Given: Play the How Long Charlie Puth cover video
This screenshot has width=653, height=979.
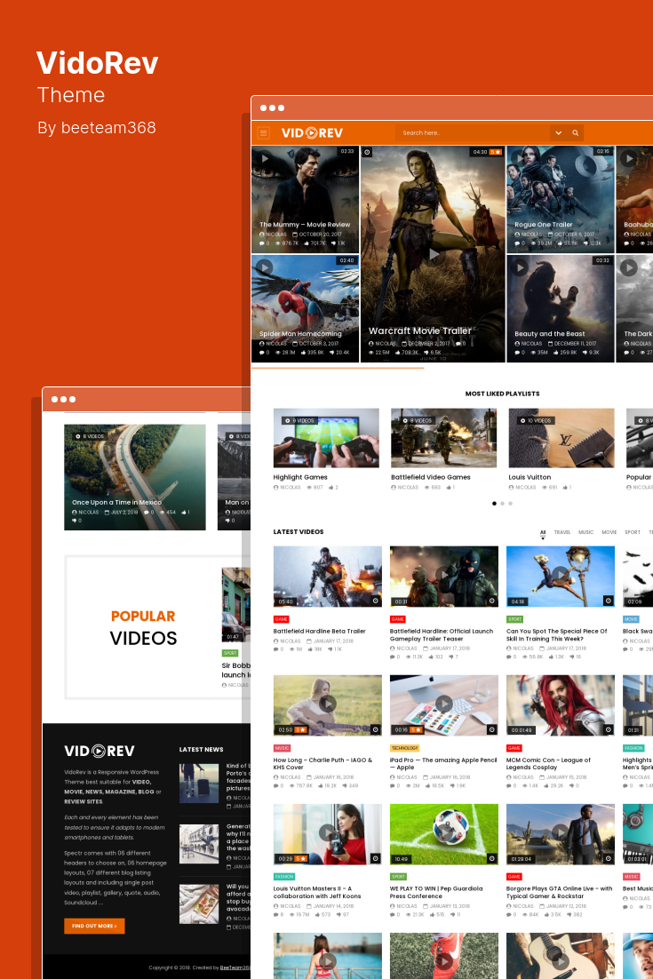Looking at the screenshot, I should tap(327, 704).
